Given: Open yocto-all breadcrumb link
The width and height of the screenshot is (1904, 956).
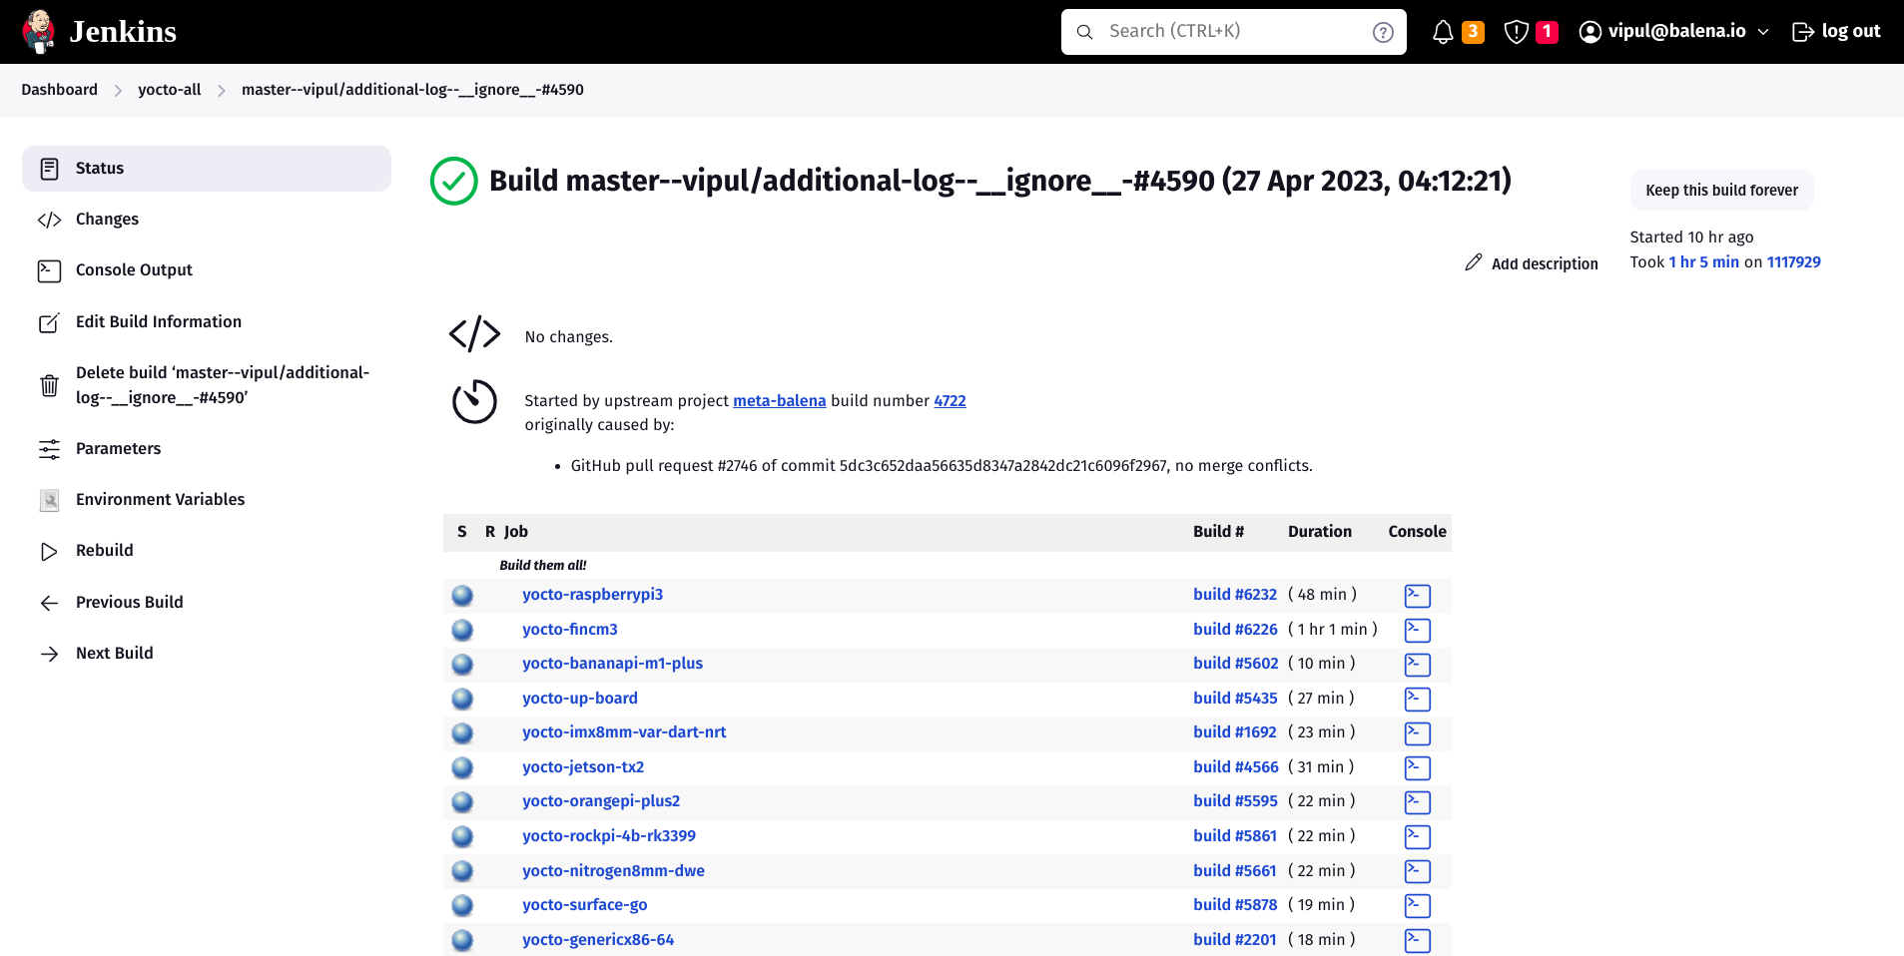Looking at the screenshot, I should point(170,90).
